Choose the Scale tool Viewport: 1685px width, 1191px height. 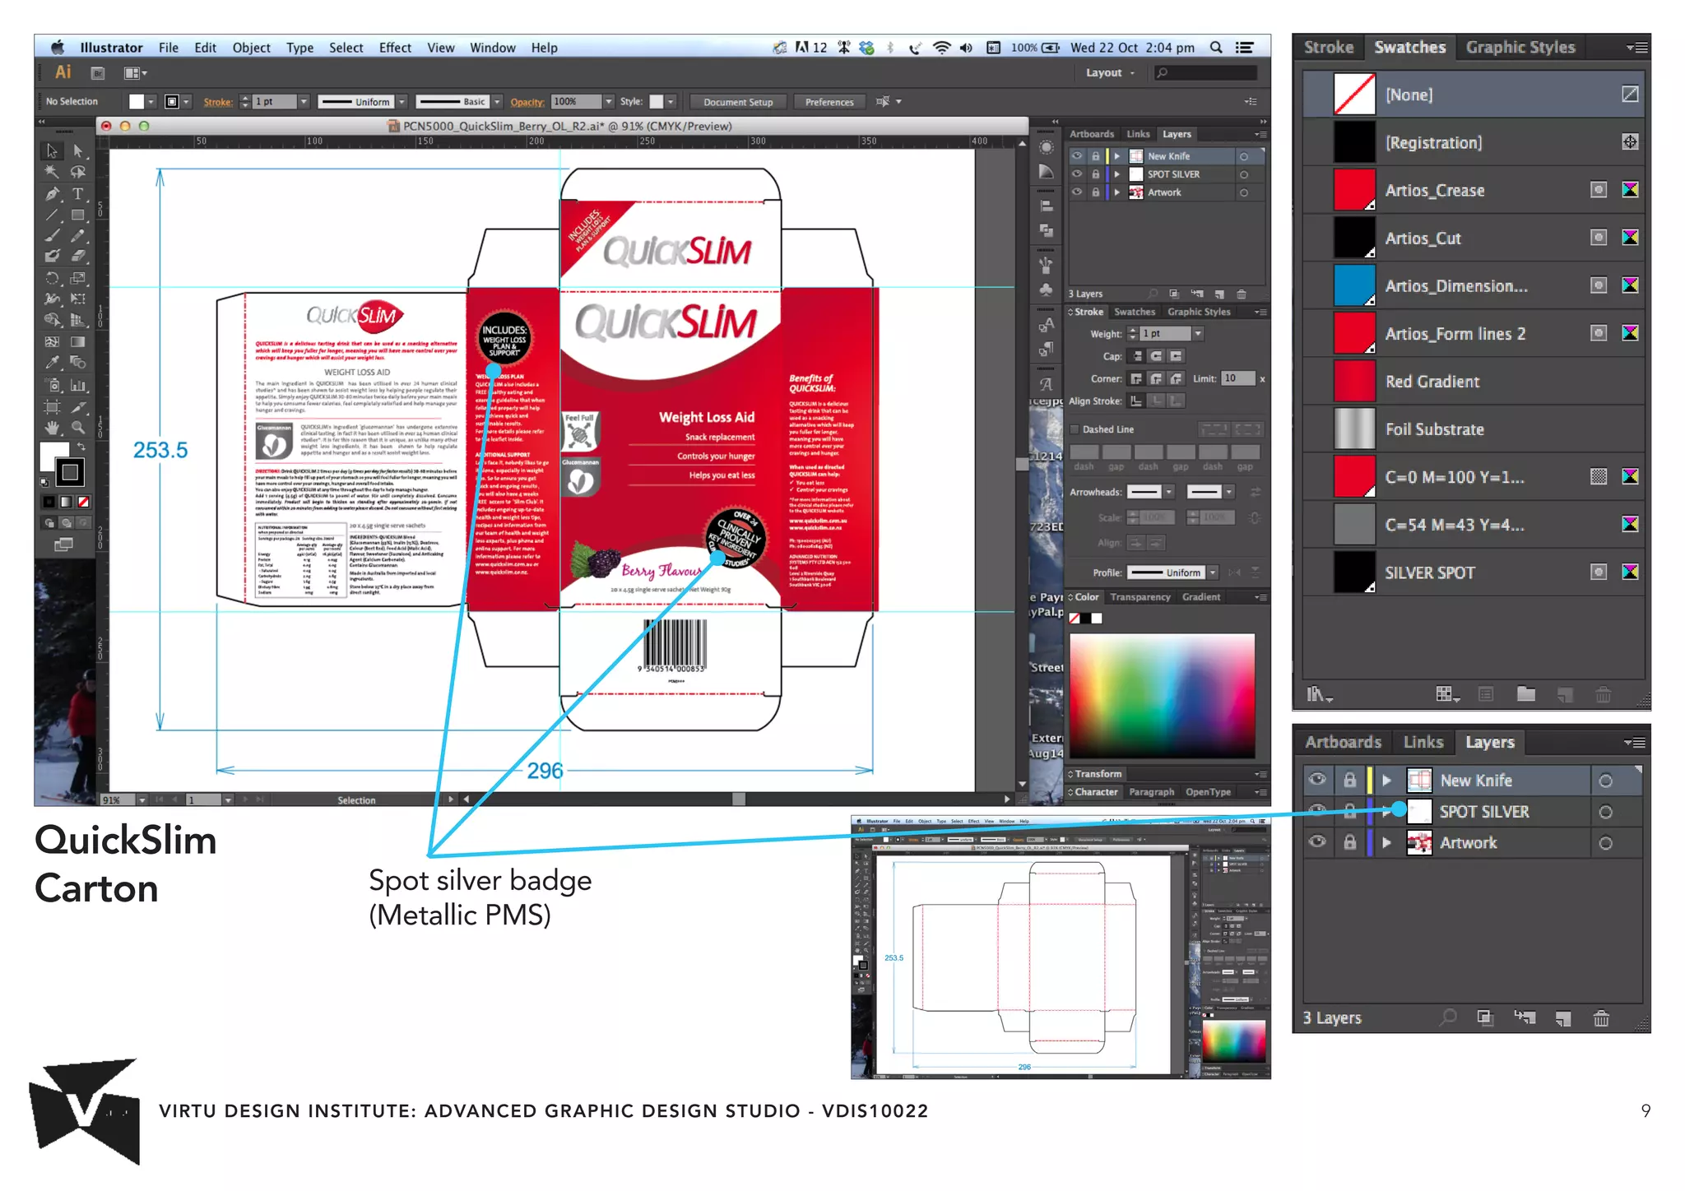78,279
